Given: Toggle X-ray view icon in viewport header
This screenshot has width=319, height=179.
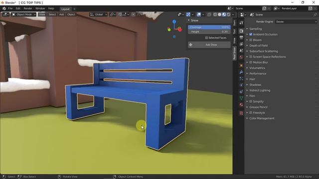Looking at the screenshot, I should (209, 14).
